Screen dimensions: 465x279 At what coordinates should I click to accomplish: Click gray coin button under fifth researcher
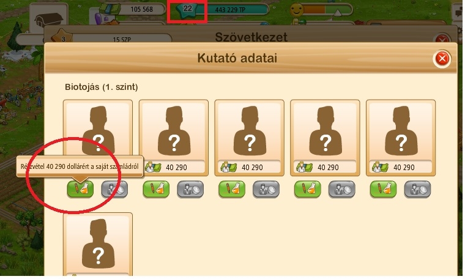[418, 189]
